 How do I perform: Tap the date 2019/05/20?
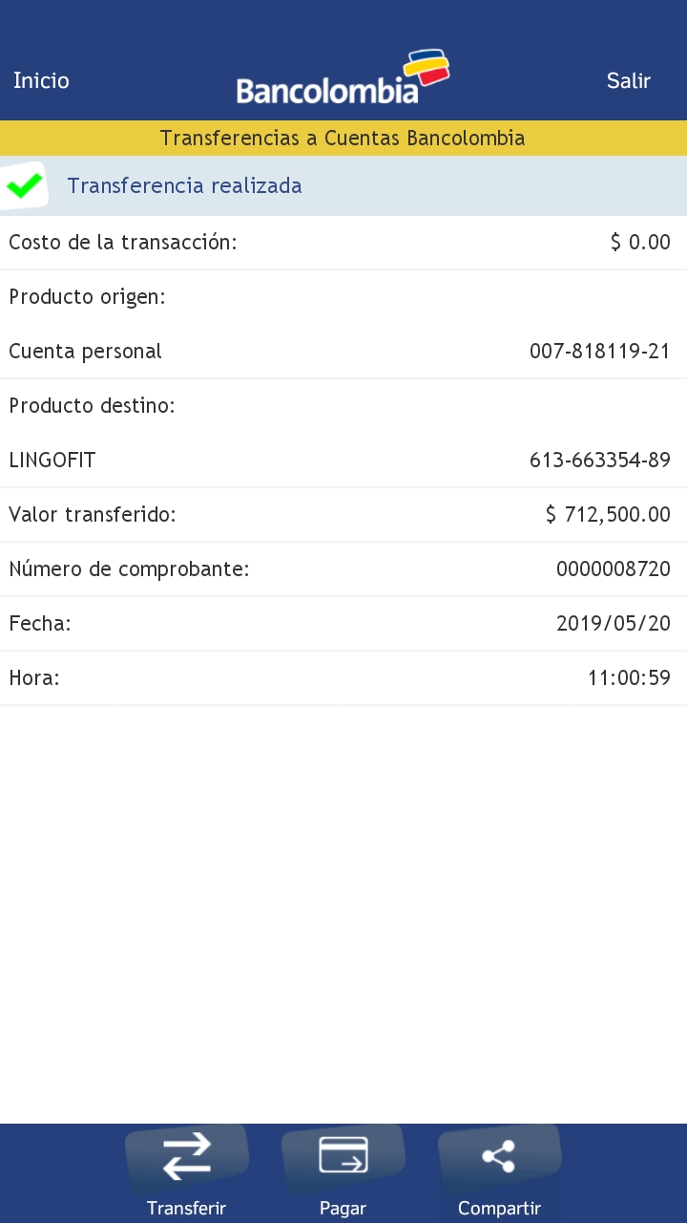pos(613,624)
